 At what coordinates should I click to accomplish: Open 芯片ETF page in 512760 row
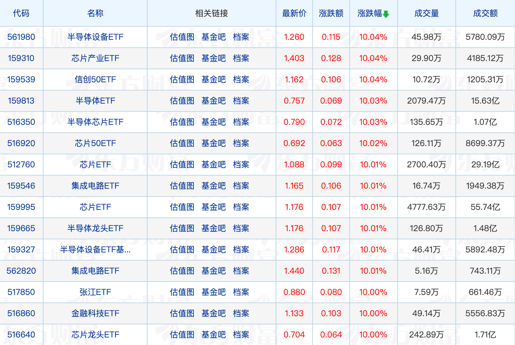pyautogui.click(x=95, y=165)
